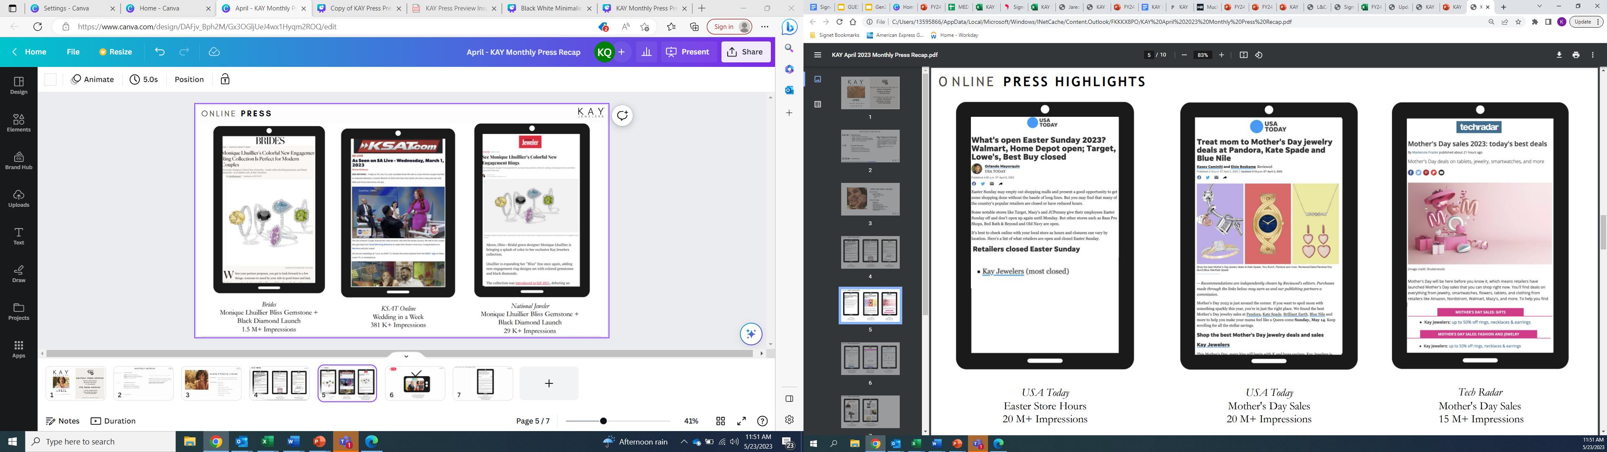The width and height of the screenshot is (1607, 452).
Task: Open the Uploads panel
Action: tap(19, 198)
